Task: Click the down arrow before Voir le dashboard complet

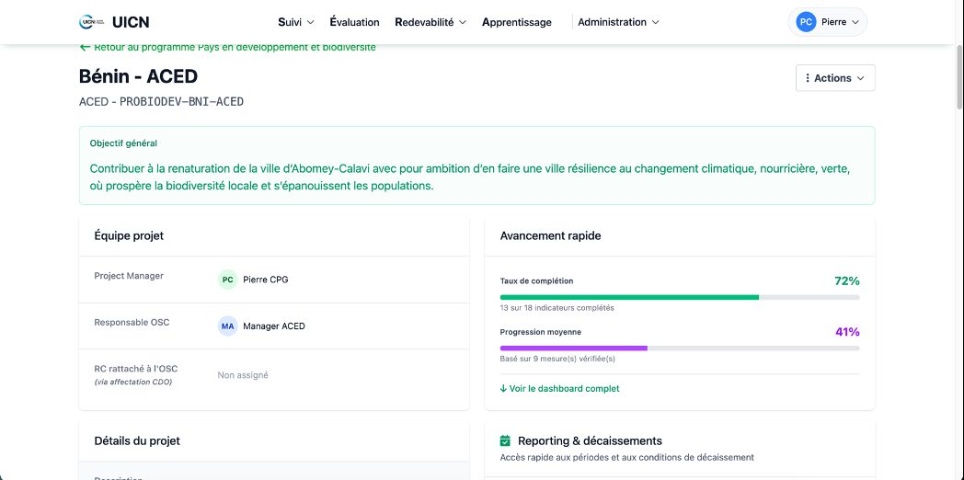Action: (x=503, y=388)
